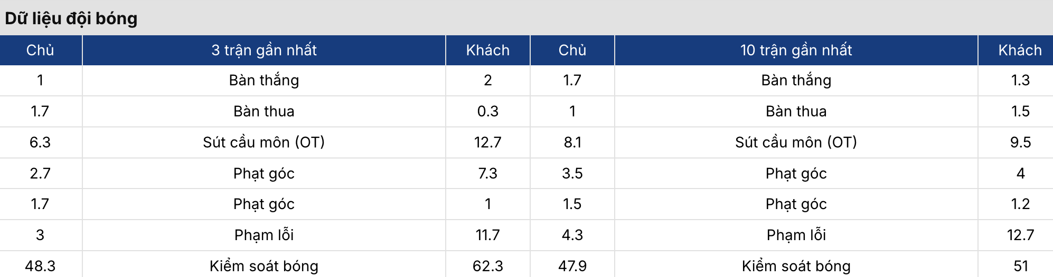1053x277 pixels.
Task: Click the 7.3 corner kicks value
Action: coord(487,173)
